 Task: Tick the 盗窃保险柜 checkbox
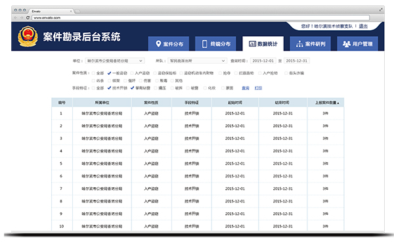coord(155,74)
